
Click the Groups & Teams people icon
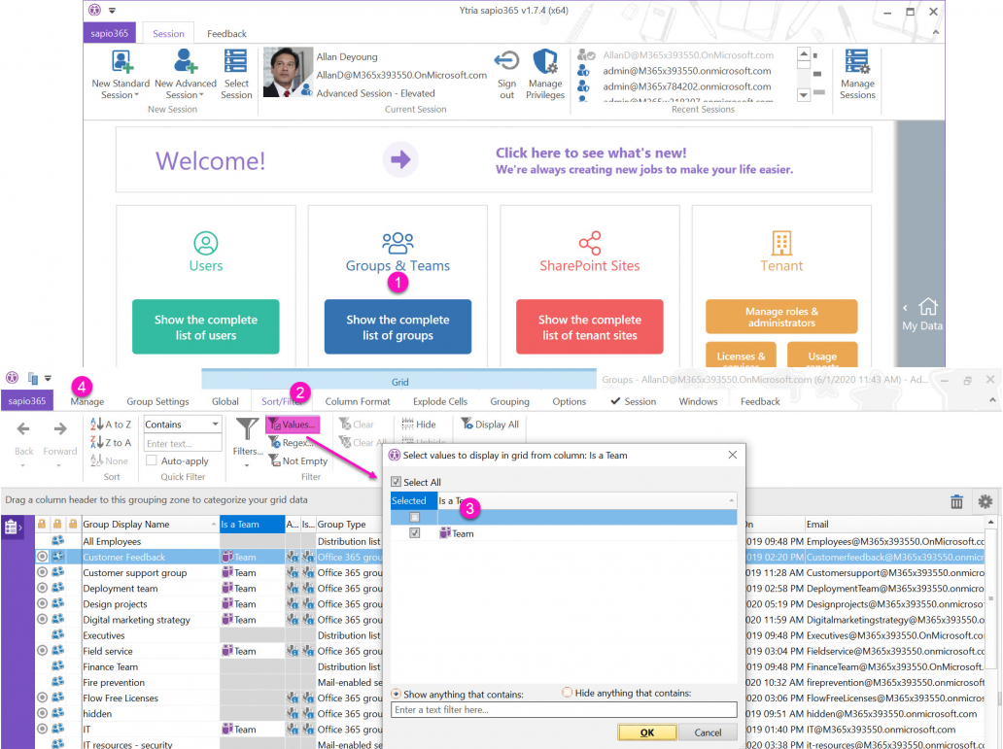398,243
